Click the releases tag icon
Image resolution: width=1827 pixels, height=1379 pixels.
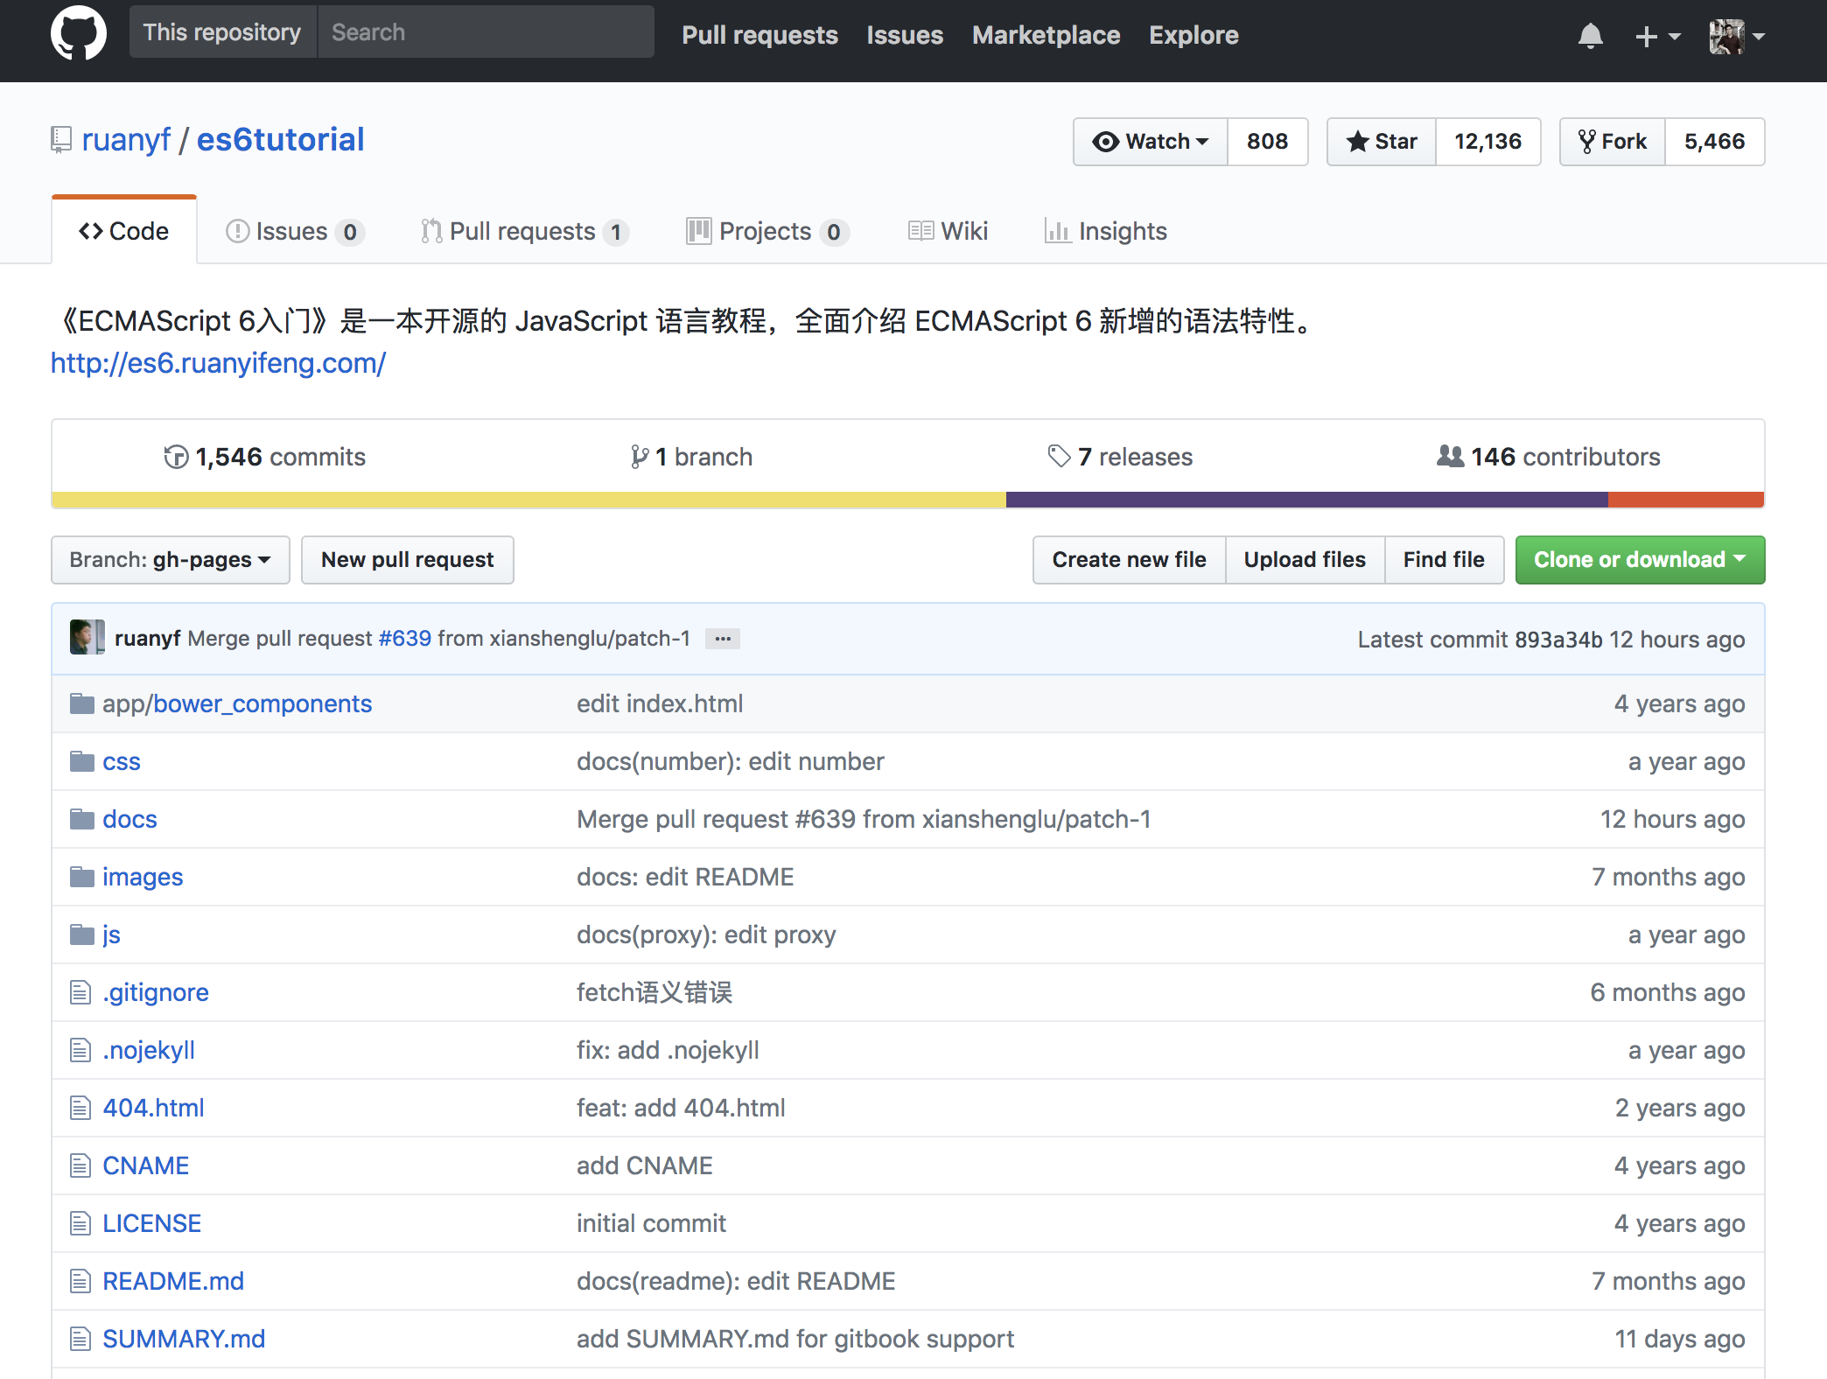(1060, 456)
